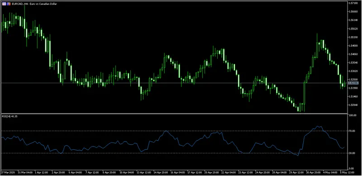
Task: Click the 13 Apr 12:00 time marker
Action: tap(144, 172)
